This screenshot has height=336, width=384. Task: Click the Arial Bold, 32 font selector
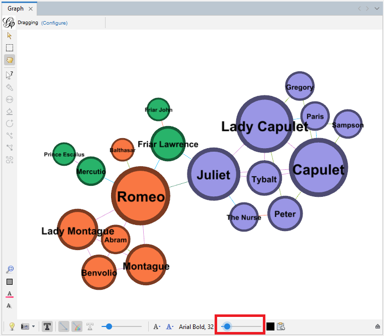(196, 326)
